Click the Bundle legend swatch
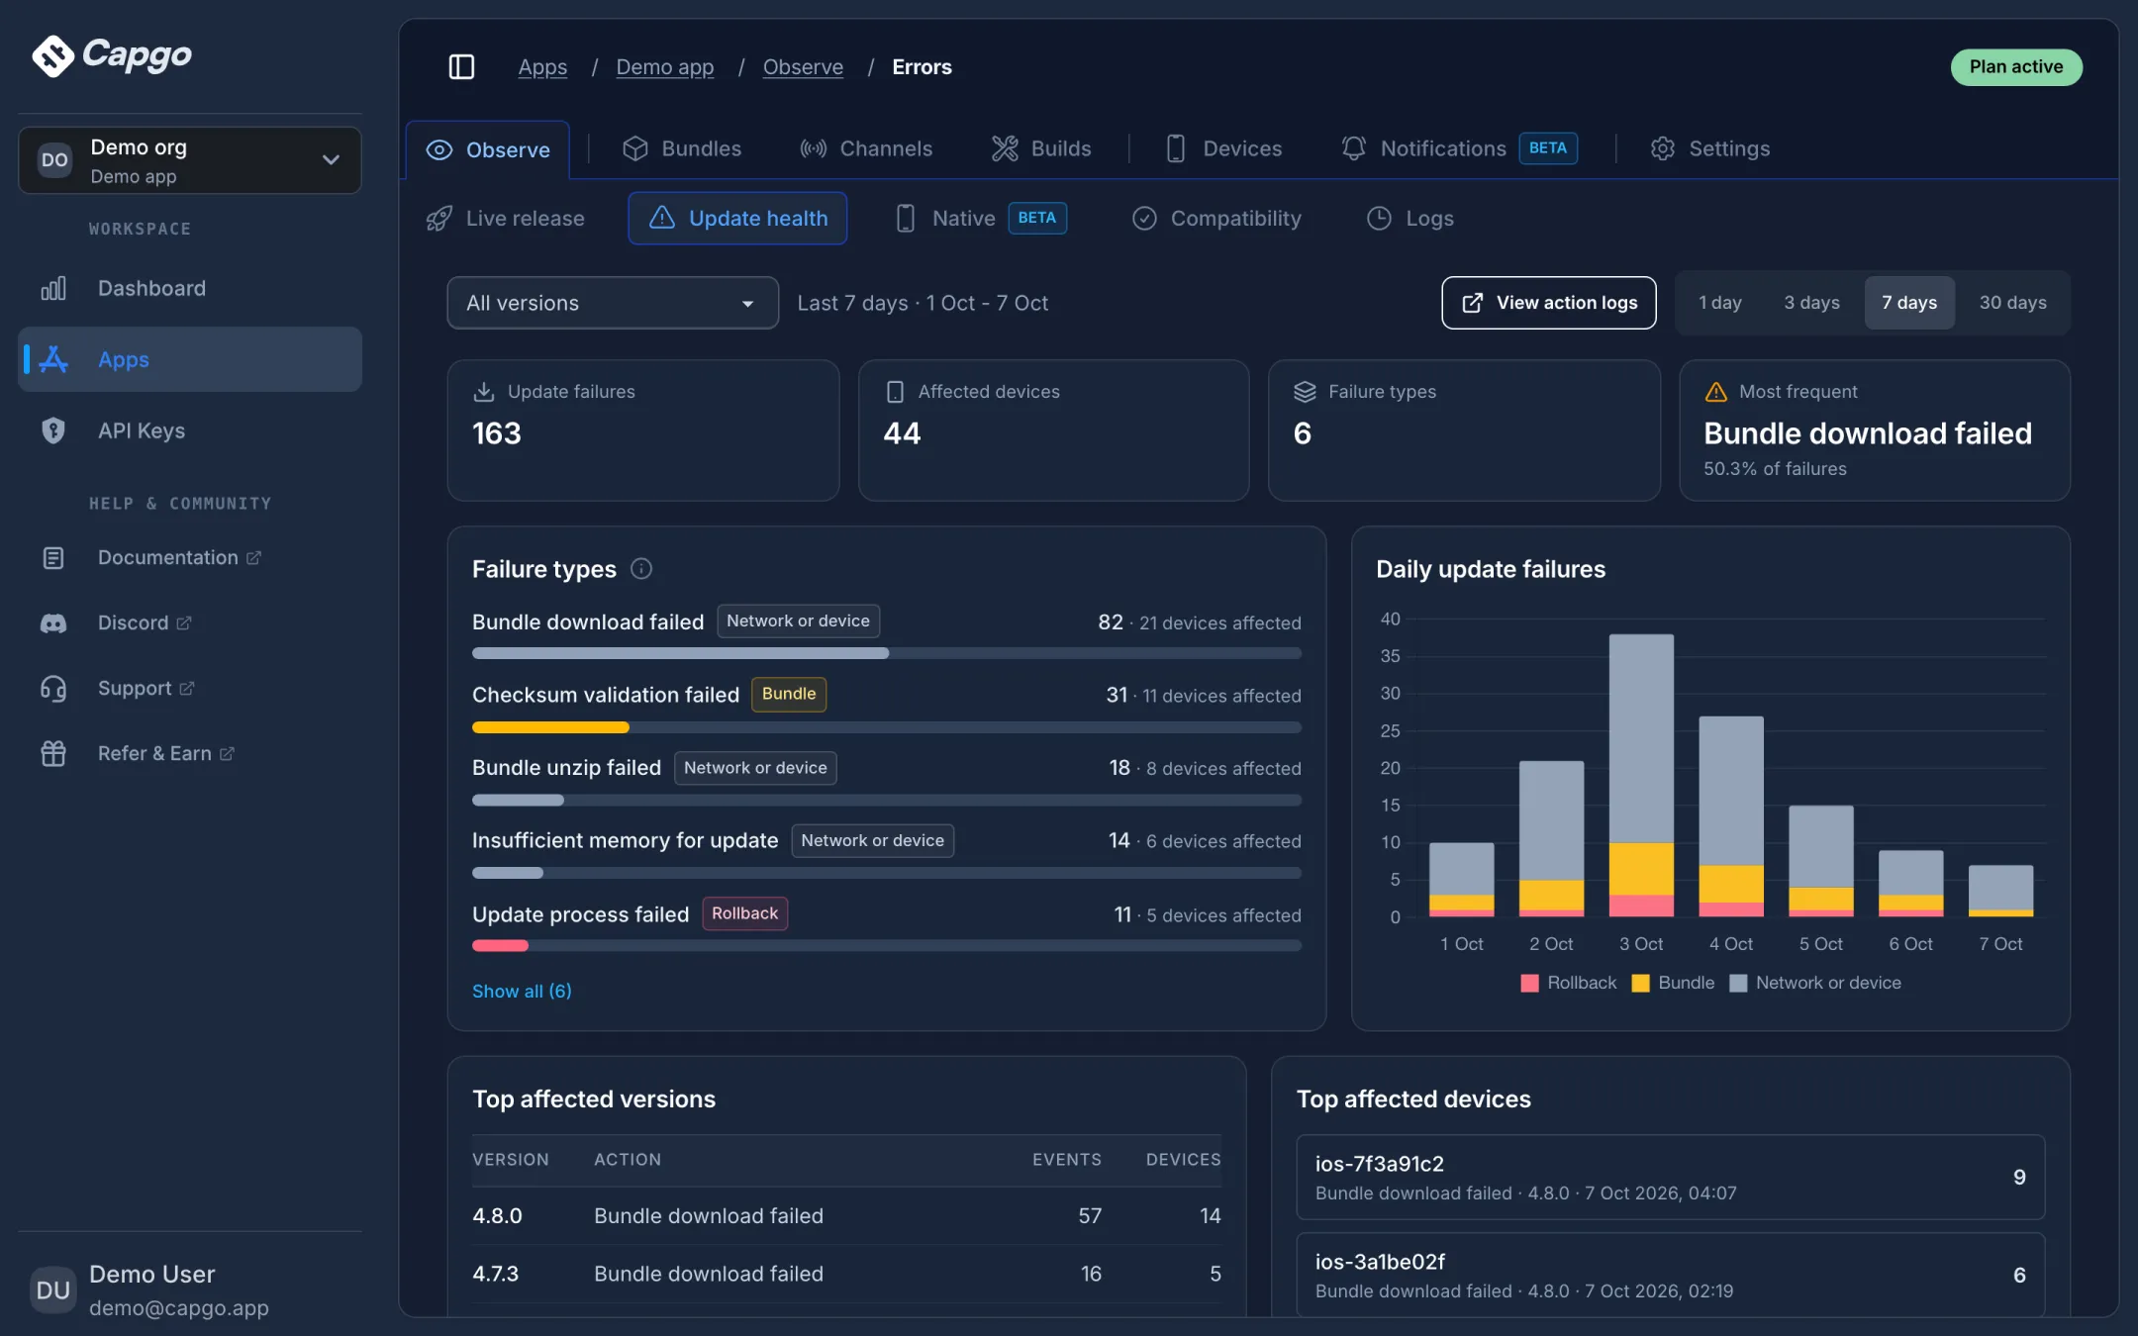This screenshot has height=1336, width=2138. point(1640,983)
